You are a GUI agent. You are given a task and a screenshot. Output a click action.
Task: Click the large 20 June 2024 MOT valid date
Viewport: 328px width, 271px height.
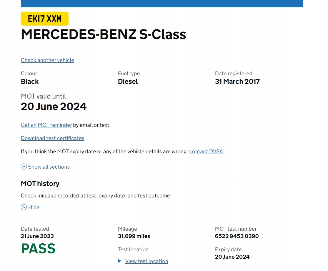coord(54,107)
